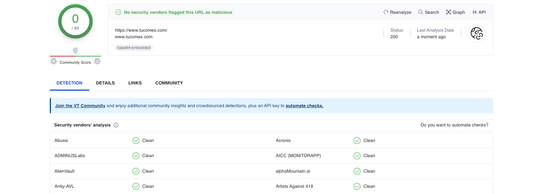This screenshot has width=546, height=194.
Task: Click the URL link globe icon
Action: (477, 33)
